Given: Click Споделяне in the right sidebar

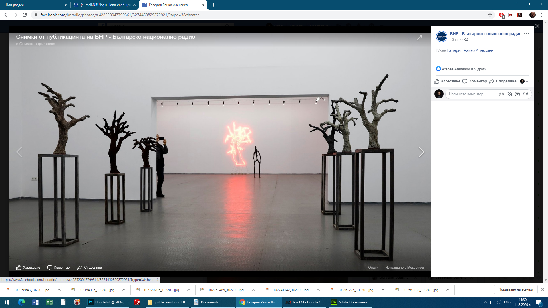Looking at the screenshot, I should 503,81.
